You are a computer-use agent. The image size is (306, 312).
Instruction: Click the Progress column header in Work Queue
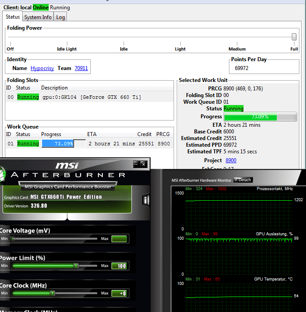tap(51, 134)
